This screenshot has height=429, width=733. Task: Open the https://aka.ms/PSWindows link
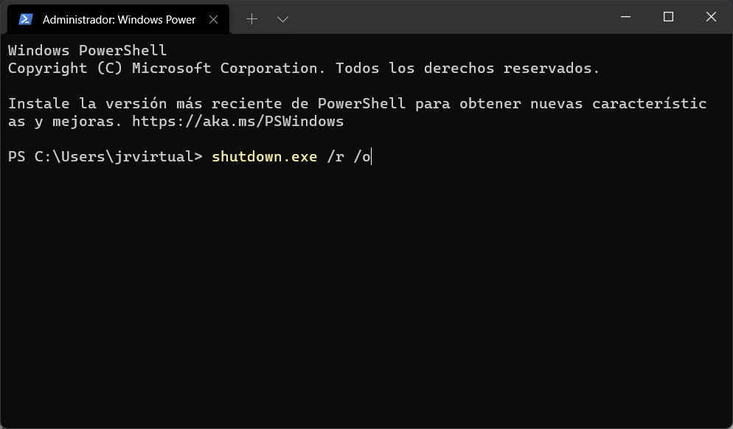tap(237, 121)
